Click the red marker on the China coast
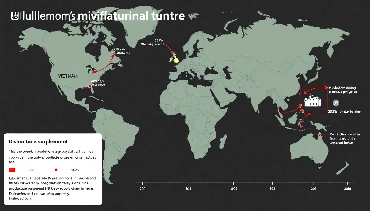The width and height of the screenshot is (370, 211). pos(300,105)
